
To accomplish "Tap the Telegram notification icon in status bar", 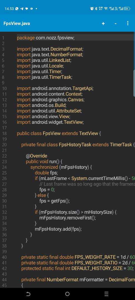I will pos(22,9).
